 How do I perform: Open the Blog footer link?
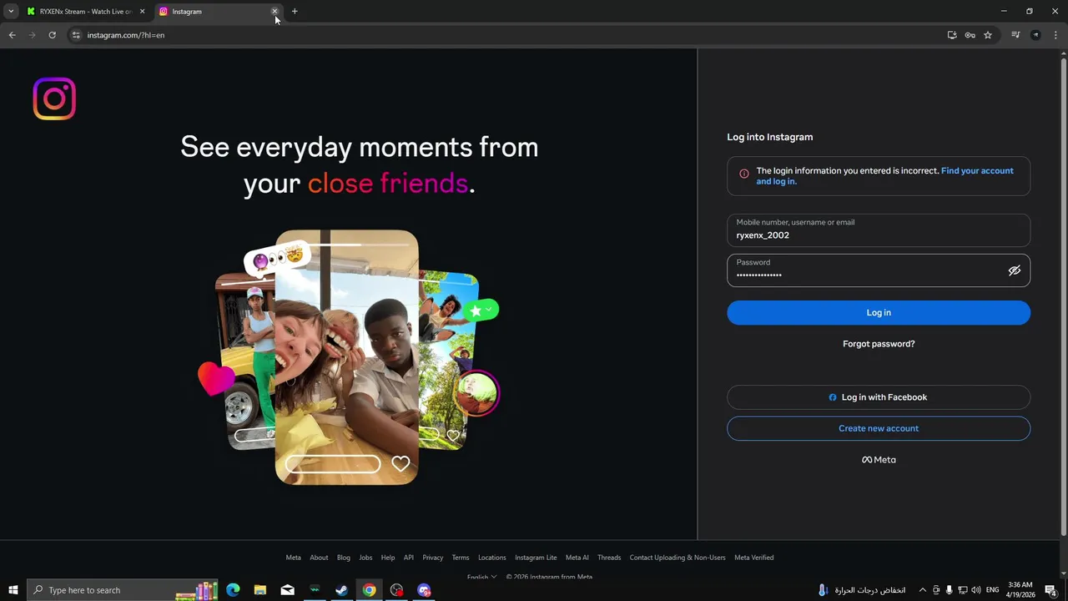click(x=344, y=558)
